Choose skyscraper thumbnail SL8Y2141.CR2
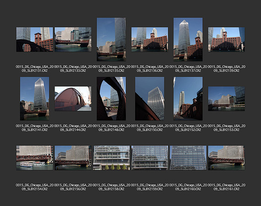Screen dimensions: 261x206 pos(35,98)
